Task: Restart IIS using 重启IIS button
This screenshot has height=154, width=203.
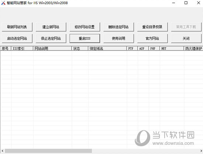Action: [85, 38]
